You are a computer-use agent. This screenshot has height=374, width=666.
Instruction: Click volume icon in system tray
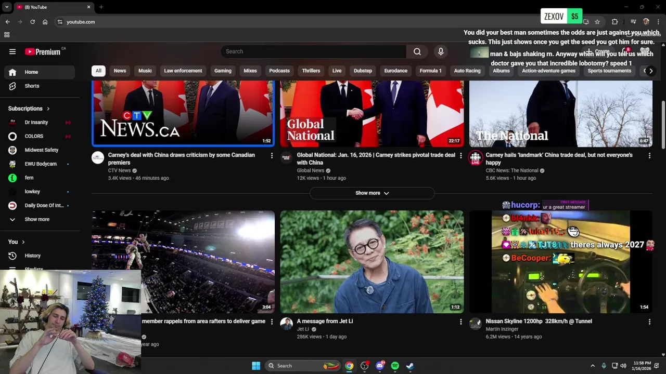pyautogui.click(x=623, y=366)
